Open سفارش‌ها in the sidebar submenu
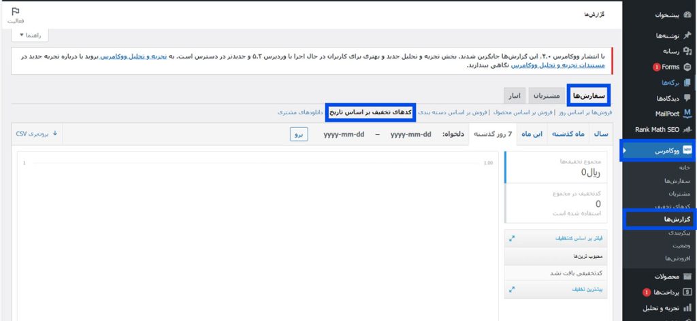Screen dimensions: 697x321 (x=677, y=181)
